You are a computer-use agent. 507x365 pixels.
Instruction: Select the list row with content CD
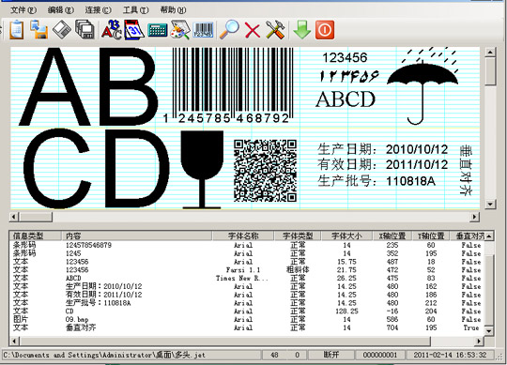click(247, 312)
